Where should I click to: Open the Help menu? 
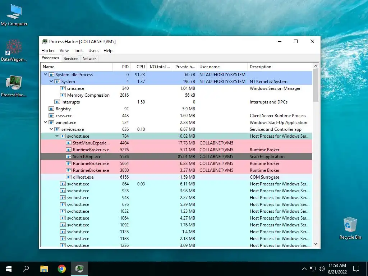coord(108,51)
